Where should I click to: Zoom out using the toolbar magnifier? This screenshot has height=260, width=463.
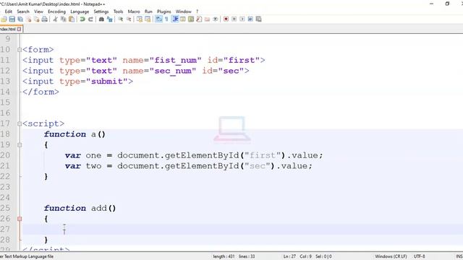coord(129,19)
